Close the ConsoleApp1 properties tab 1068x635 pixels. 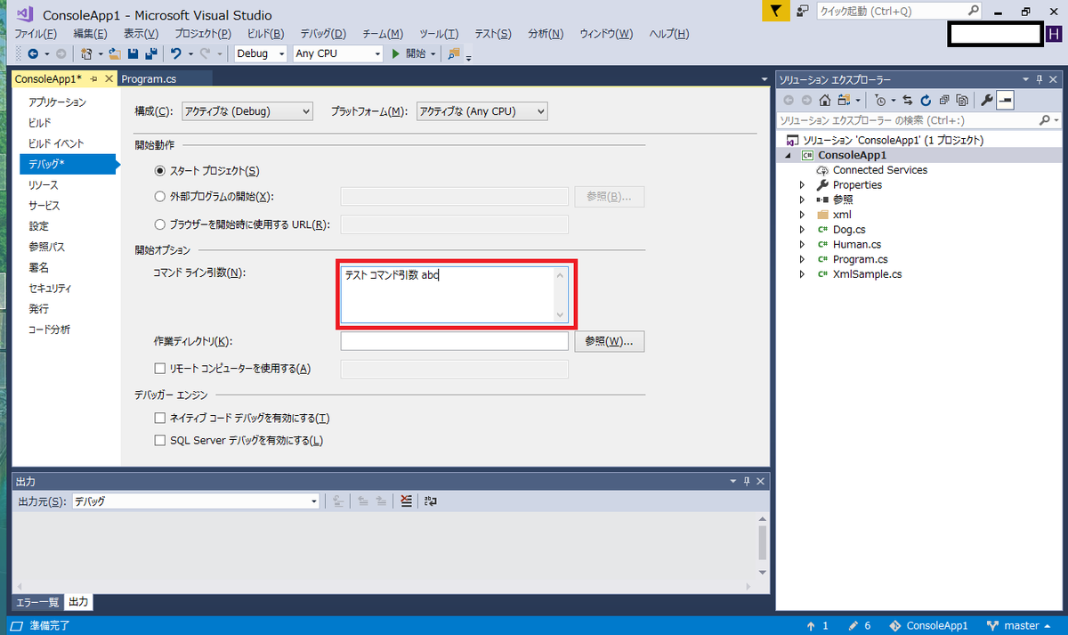coord(109,79)
